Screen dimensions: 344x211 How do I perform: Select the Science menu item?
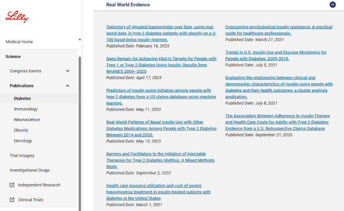click(x=13, y=56)
